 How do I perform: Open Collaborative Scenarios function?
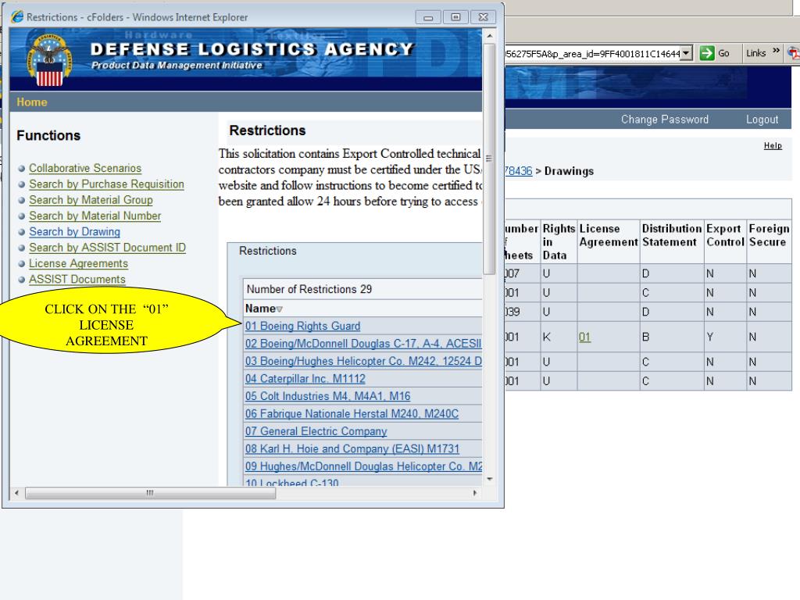point(85,168)
